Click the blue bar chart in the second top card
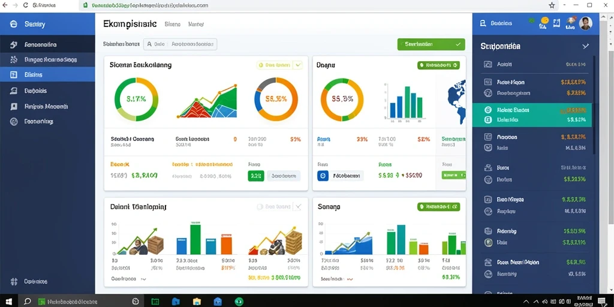 click(405, 101)
